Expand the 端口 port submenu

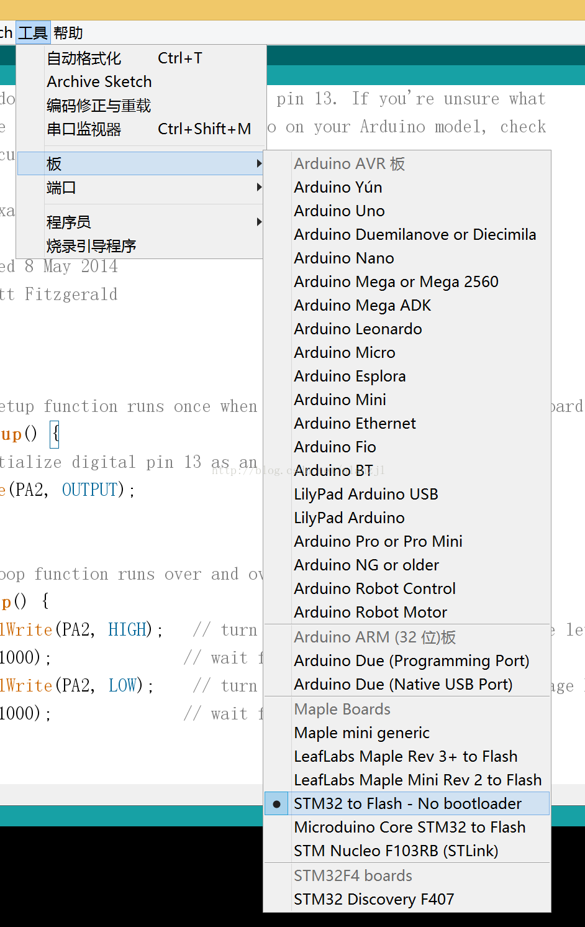tap(141, 188)
